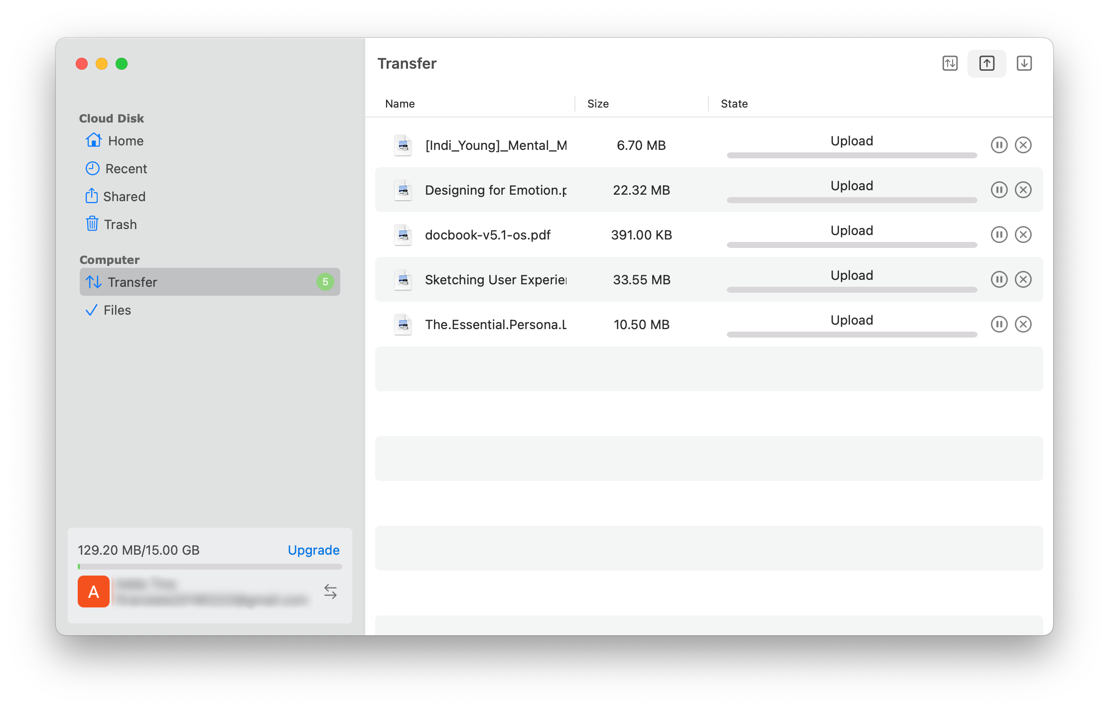The width and height of the screenshot is (1109, 709).
Task: Cancel the Designing for Emotion upload
Action: [x=1023, y=190]
